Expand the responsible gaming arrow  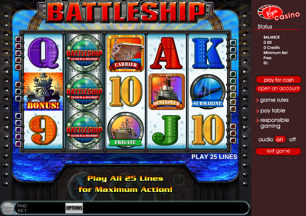click(x=258, y=120)
